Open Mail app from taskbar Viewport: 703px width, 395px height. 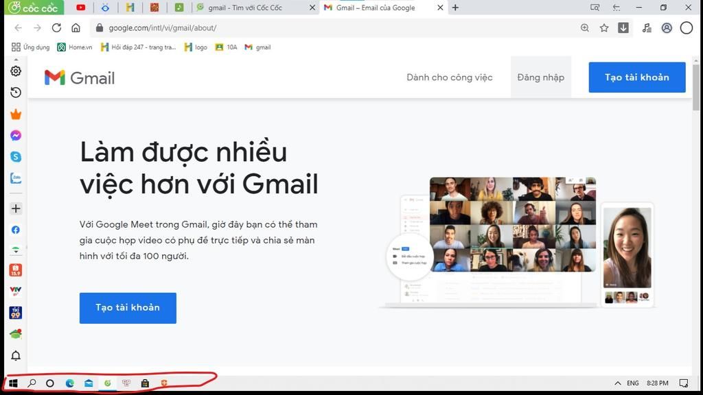coord(89,383)
